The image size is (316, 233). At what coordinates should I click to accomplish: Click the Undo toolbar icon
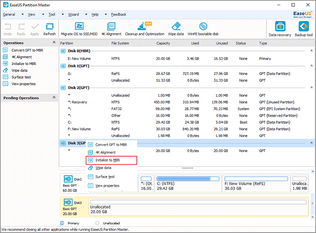point(8,26)
